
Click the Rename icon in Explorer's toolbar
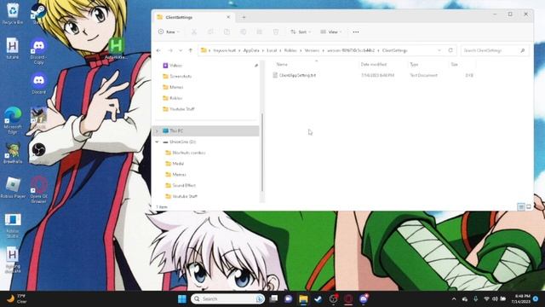pyautogui.click(x=243, y=32)
